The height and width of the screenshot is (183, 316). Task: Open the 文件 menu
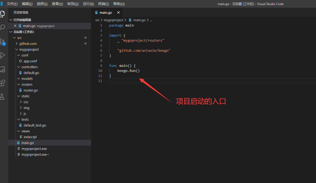pyautogui.click(x=12, y=4)
